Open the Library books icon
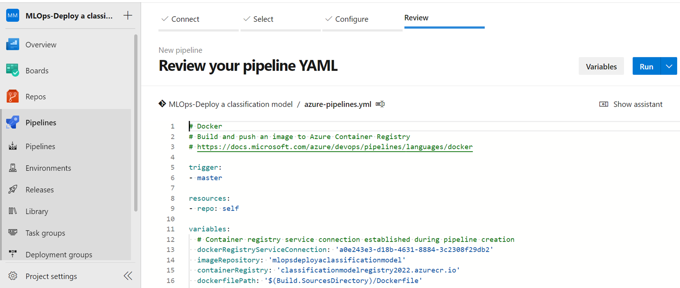Screen dimensions: 680x288 pos(13,211)
